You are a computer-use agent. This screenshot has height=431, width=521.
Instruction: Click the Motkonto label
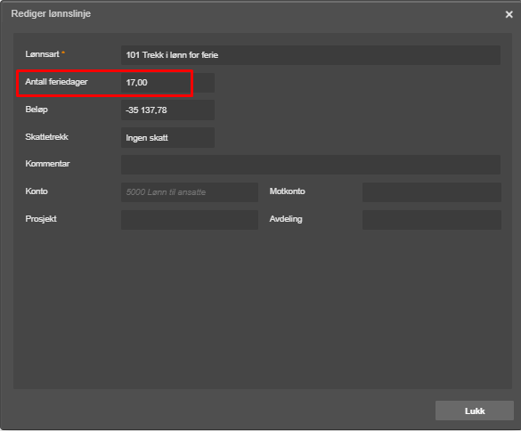[x=287, y=191]
